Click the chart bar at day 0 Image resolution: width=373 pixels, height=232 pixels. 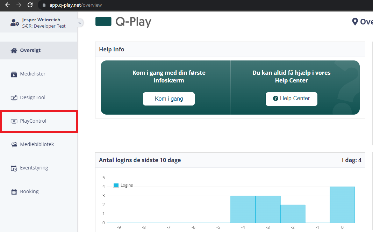point(342,205)
